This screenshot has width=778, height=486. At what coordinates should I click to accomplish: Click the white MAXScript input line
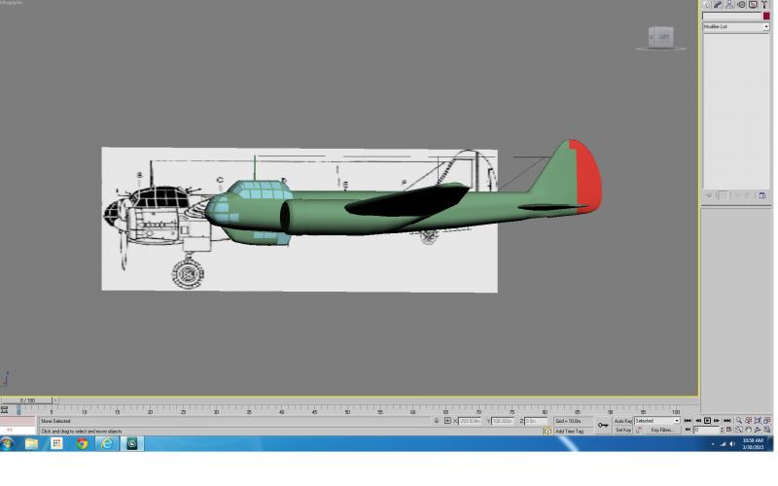point(18,431)
